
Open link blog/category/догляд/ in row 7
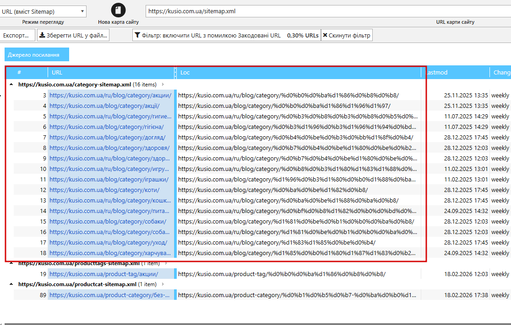click(108, 137)
